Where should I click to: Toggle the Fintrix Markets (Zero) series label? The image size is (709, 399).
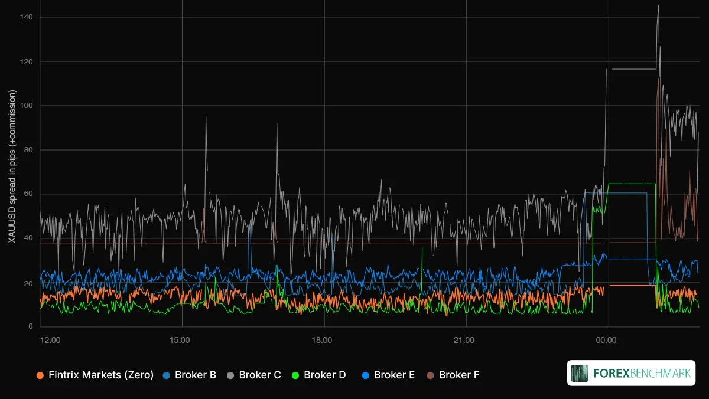pos(101,375)
